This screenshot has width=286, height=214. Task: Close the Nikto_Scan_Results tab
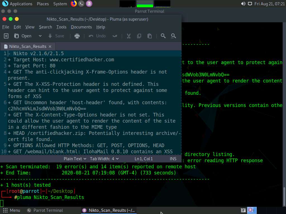coord(50,47)
